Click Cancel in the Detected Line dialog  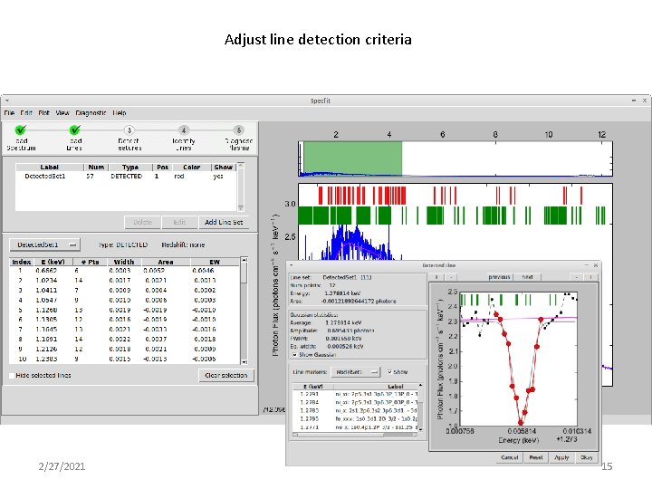click(x=509, y=457)
